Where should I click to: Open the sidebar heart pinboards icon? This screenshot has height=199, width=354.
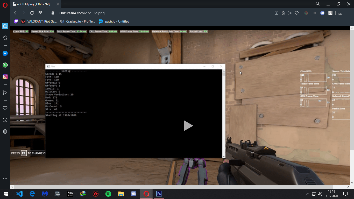coord(5,108)
